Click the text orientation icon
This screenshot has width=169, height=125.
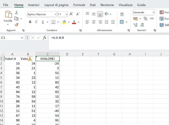pos(106,14)
